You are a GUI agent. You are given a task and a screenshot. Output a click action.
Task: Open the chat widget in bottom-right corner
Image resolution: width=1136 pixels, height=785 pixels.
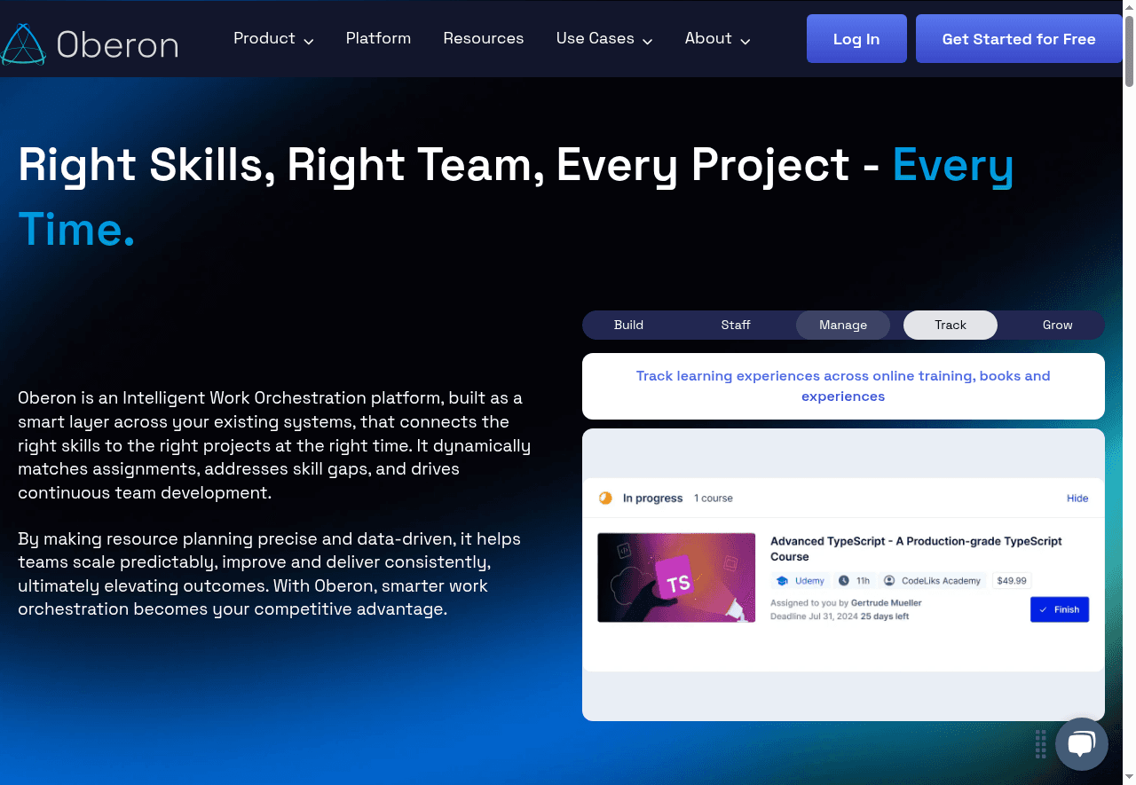point(1082,744)
